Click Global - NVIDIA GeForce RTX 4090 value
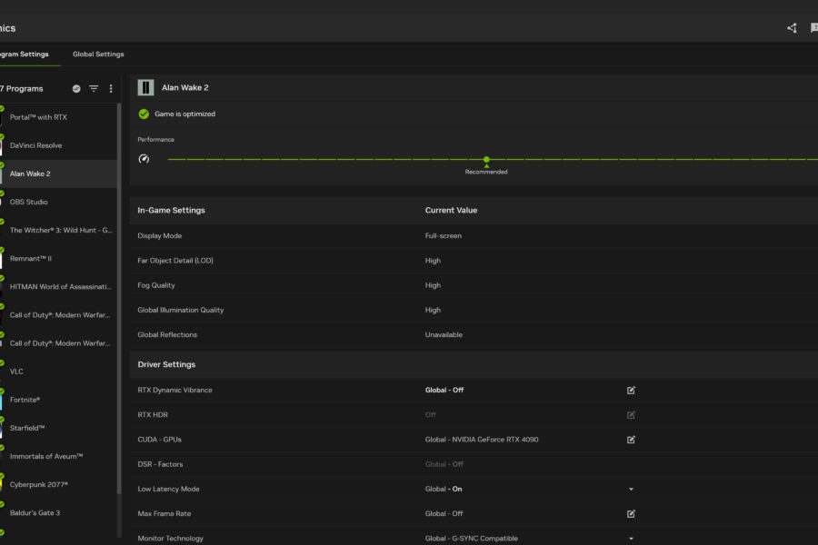This screenshot has height=545, width=818. point(482,440)
